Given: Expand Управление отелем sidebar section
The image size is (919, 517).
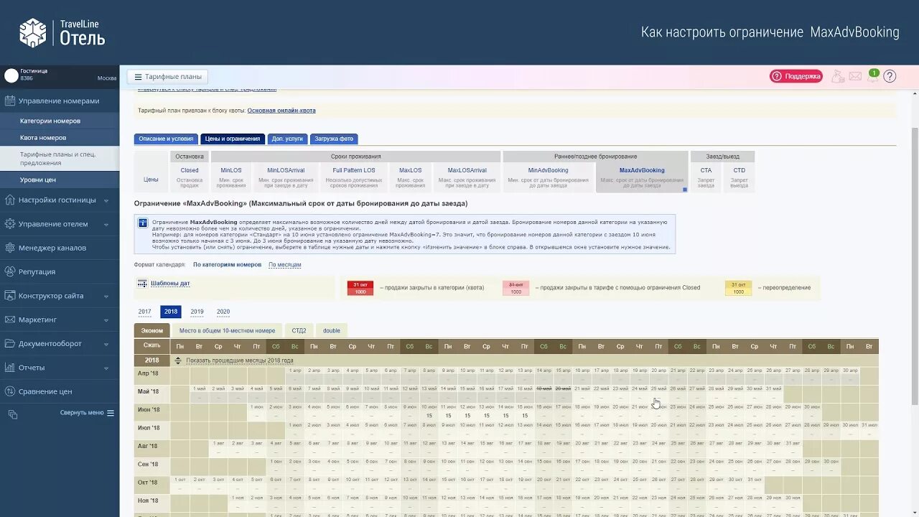Looking at the screenshot, I should coord(60,224).
